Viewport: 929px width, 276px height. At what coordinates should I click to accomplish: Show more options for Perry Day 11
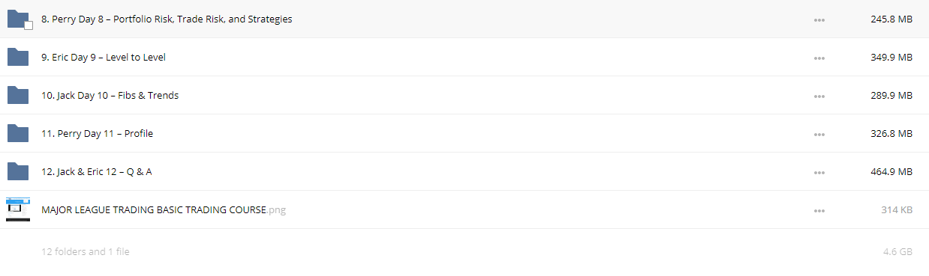click(819, 135)
